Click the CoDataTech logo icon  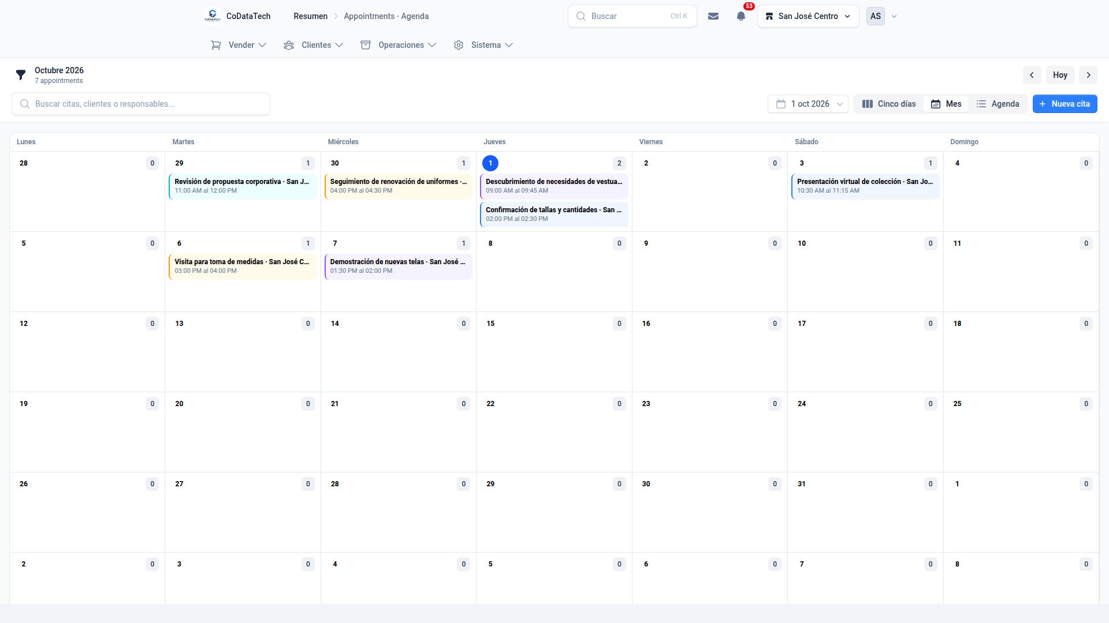pos(213,16)
